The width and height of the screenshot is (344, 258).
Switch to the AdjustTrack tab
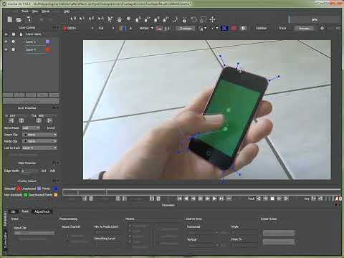42,211
